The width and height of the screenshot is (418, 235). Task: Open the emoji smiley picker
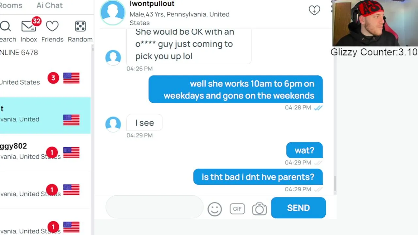[215, 209]
